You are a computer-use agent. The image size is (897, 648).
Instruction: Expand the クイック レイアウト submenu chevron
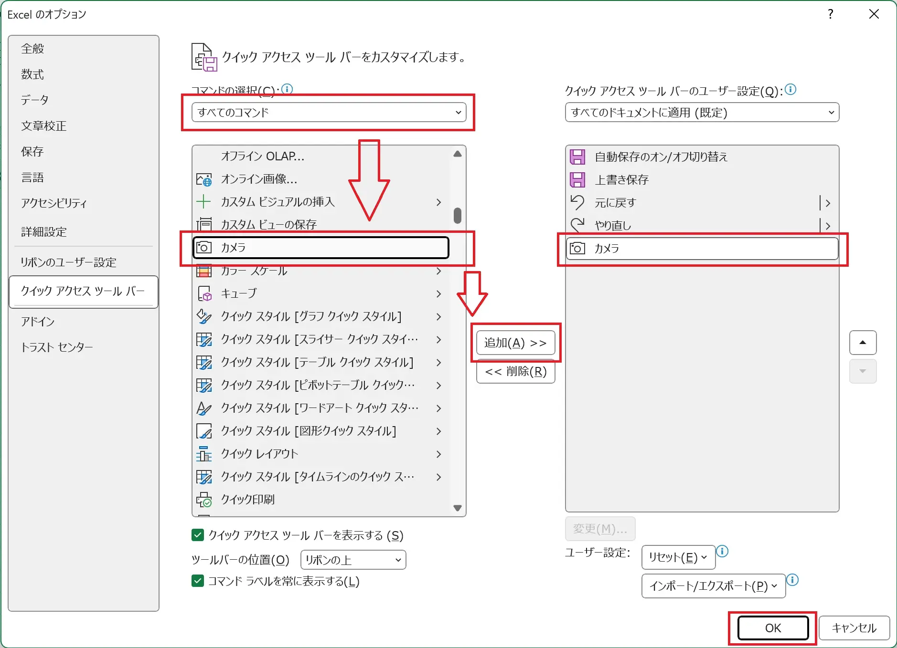438,454
